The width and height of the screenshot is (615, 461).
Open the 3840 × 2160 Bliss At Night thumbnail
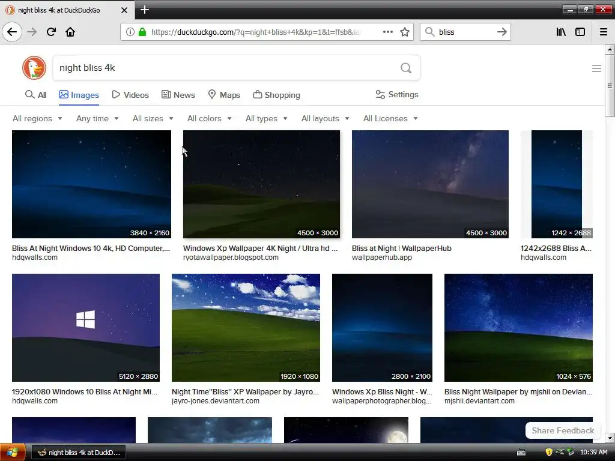tap(91, 184)
